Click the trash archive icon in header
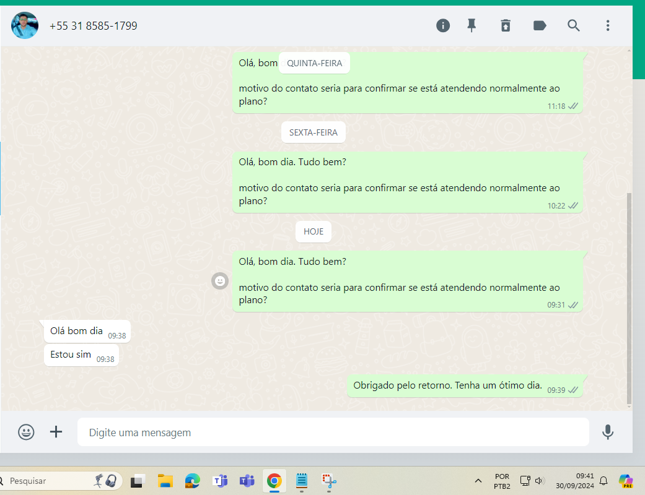 [506, 25]
